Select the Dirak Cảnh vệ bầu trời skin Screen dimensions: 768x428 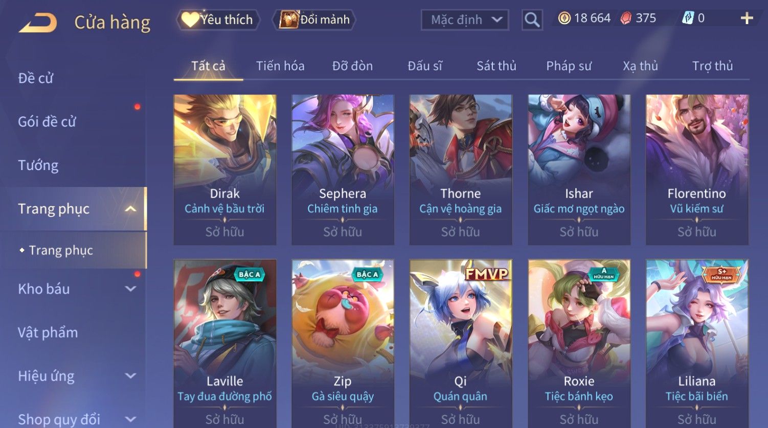pos(224,170)
